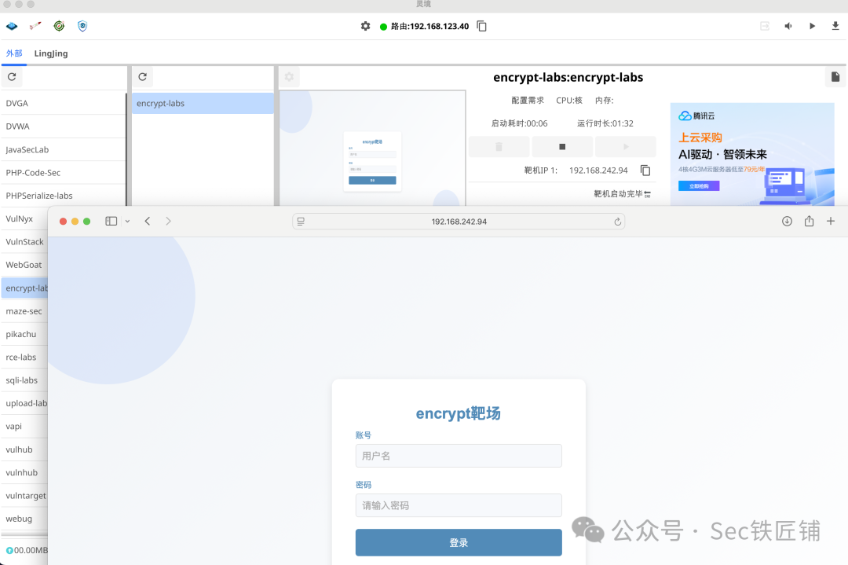Toggle the Safari sidebar

[111, 221]
